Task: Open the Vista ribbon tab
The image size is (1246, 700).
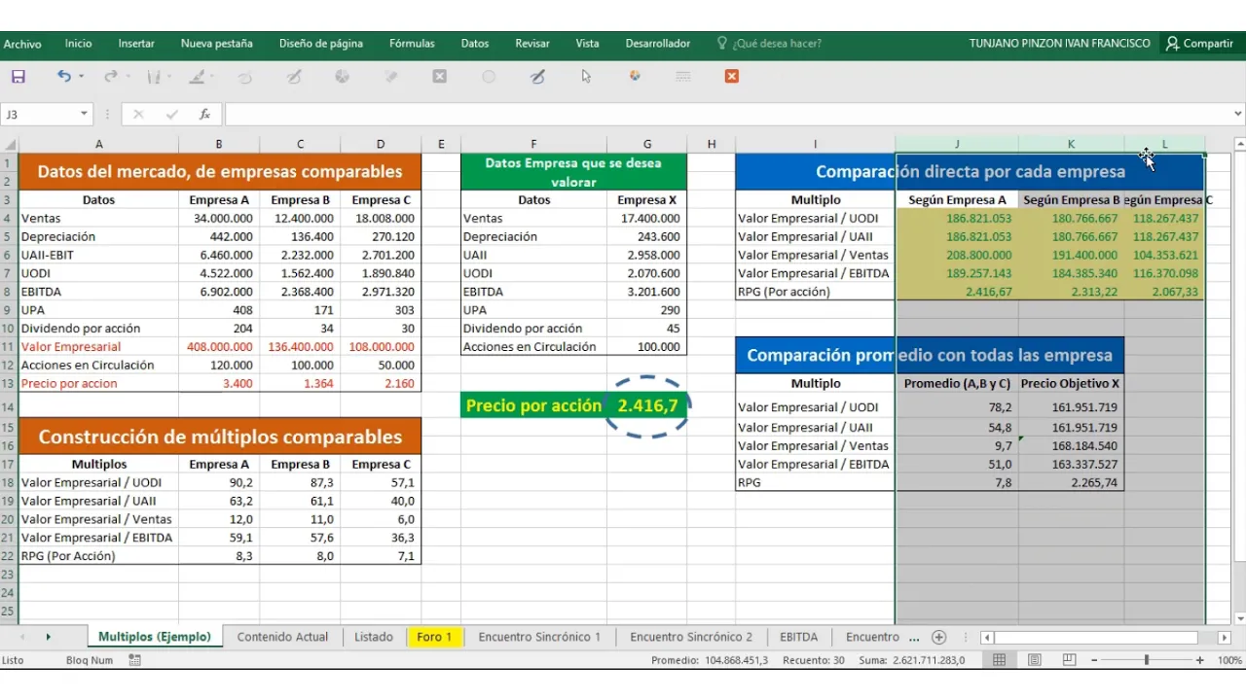Action: (x=587, y=44)
